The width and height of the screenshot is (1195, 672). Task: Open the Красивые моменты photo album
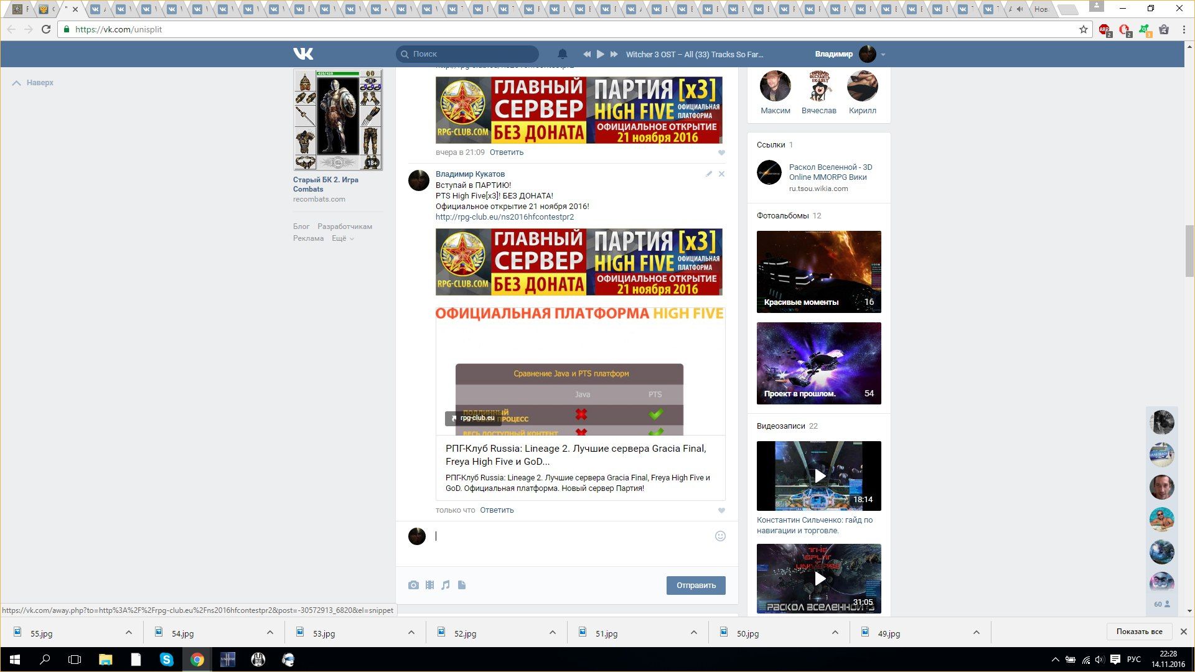click(x=818, y=271)
